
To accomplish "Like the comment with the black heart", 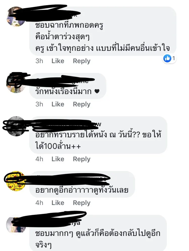I will pyautogui.click(x=58, y=104).
